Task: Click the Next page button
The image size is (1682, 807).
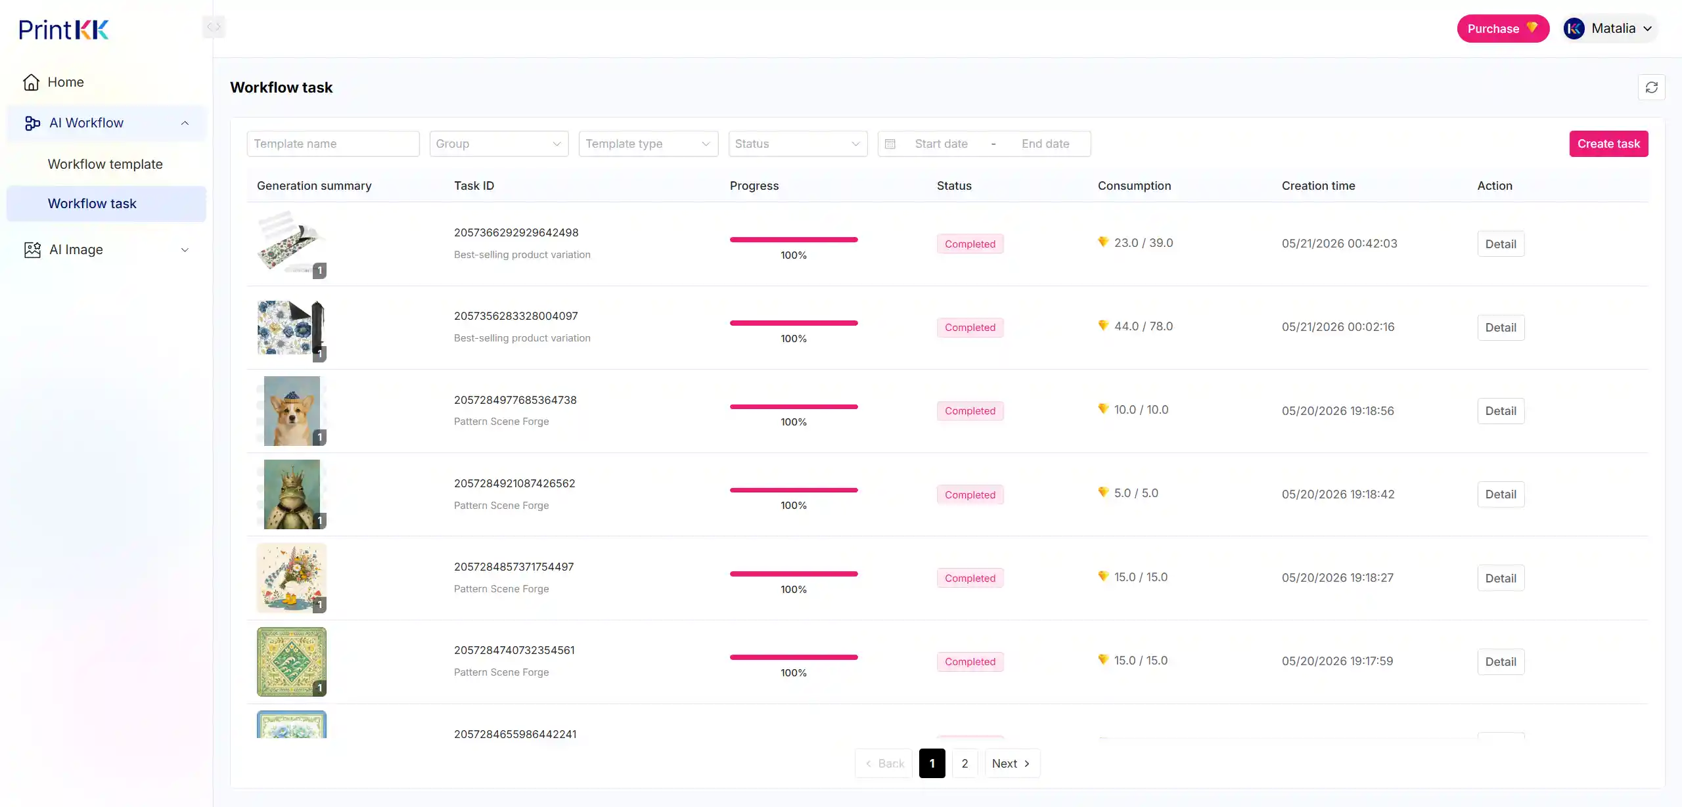Action: (x=1012, y=763)
